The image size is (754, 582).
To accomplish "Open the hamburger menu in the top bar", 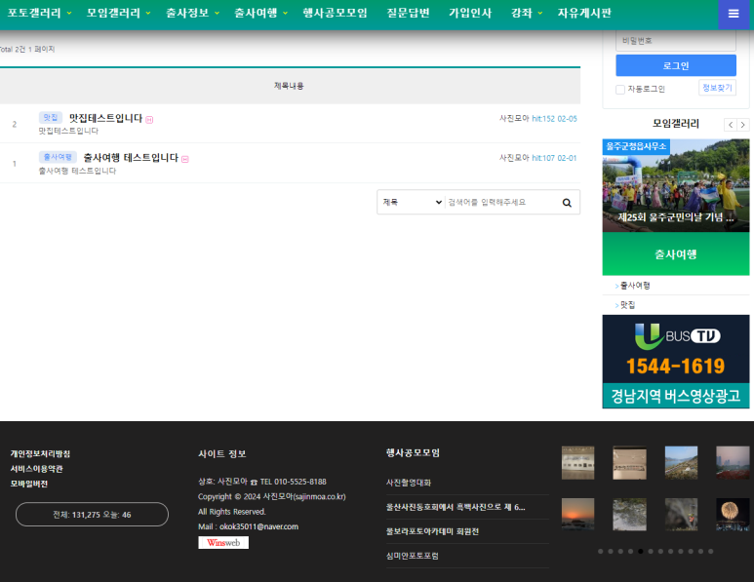I will [734, 14].
